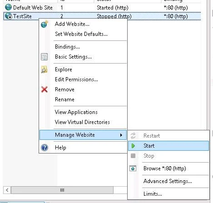Screen dimensions: 213x203
Task: Click the horizontal scrollbar left arrow
Action: click(7, 190)
